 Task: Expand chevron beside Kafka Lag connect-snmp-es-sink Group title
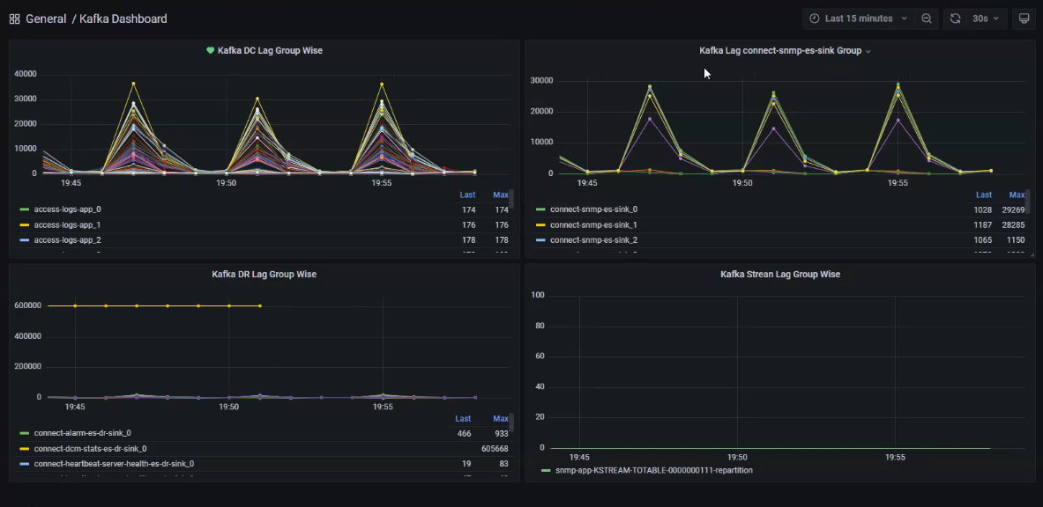point(868,51)
